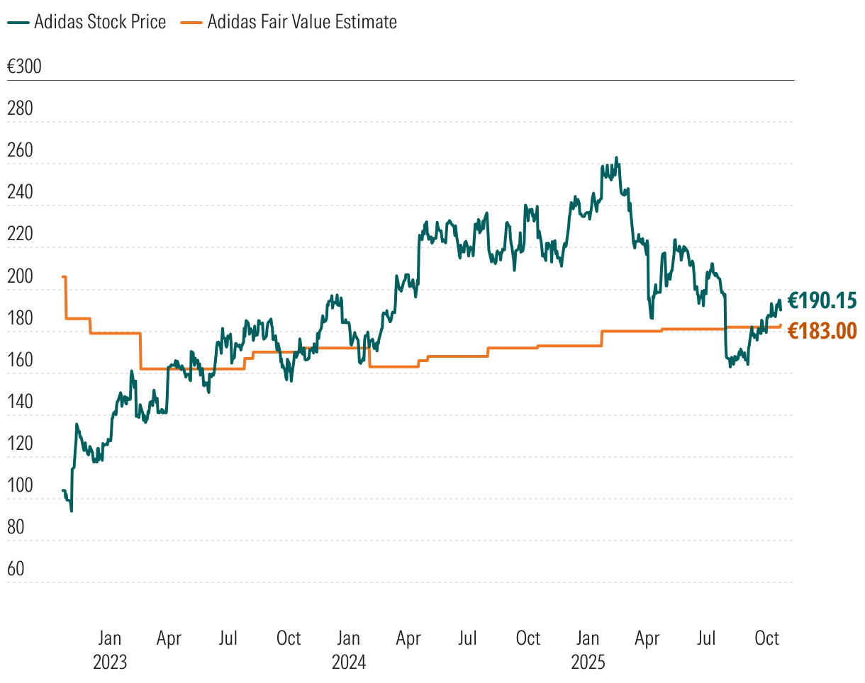
Task: Click the teal legend line swatch
Action: pyautogui.click(x=18, y=23)
